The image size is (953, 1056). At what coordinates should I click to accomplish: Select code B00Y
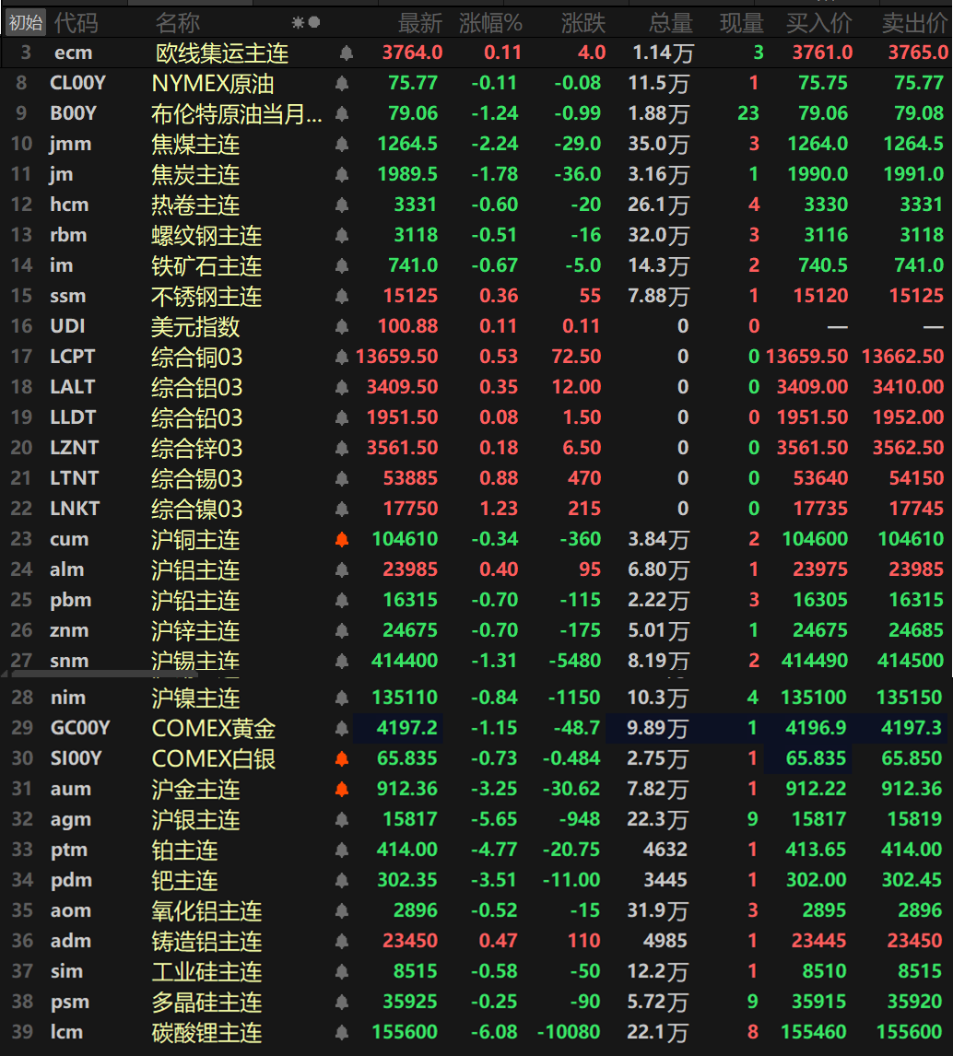click(74, 113)
